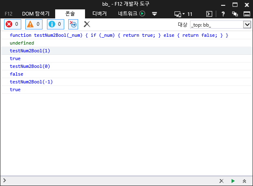The height and width of the screenshot is (186, 253).
Task: Select the 콘솔 tab
Action: (70, 13)
